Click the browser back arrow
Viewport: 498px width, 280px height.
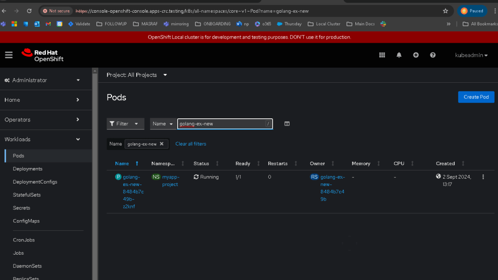tap(4, 11)
